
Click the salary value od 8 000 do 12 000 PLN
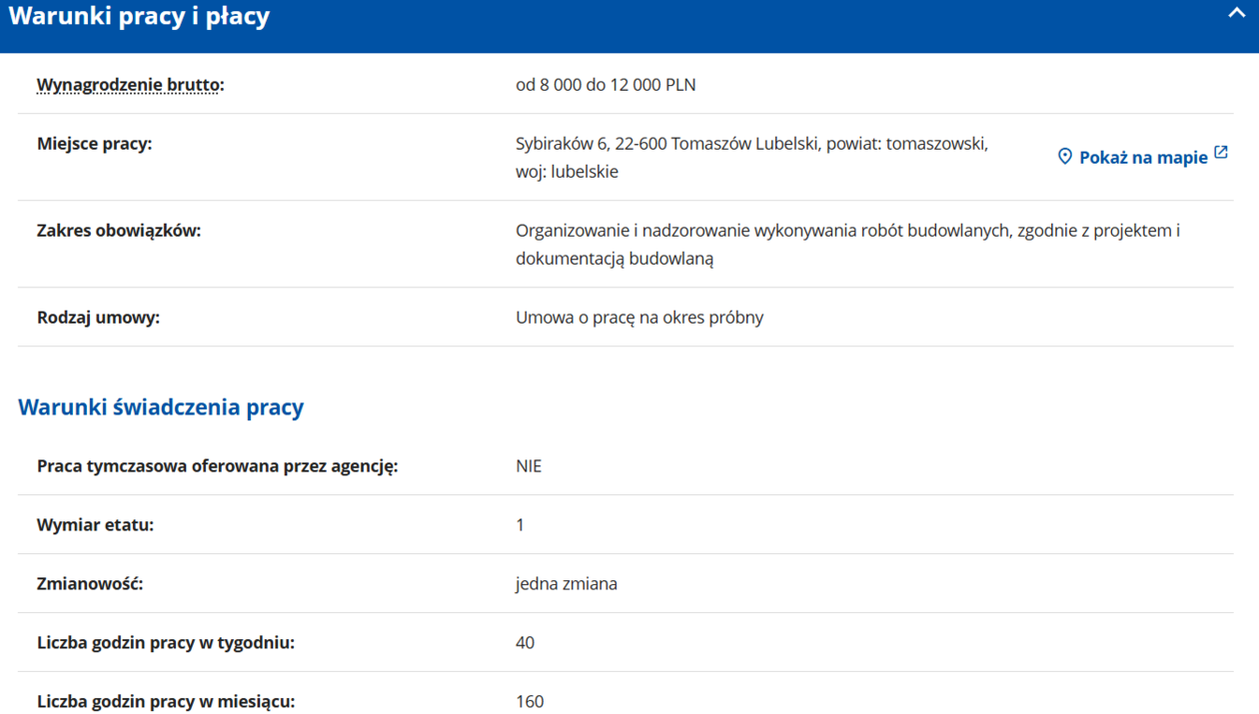[x=606, y=85]
